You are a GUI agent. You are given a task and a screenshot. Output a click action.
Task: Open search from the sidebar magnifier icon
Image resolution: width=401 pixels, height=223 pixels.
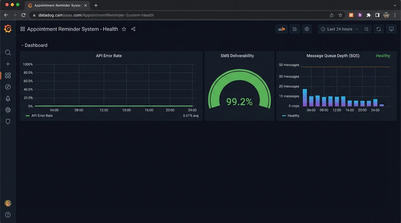(8, 53)
